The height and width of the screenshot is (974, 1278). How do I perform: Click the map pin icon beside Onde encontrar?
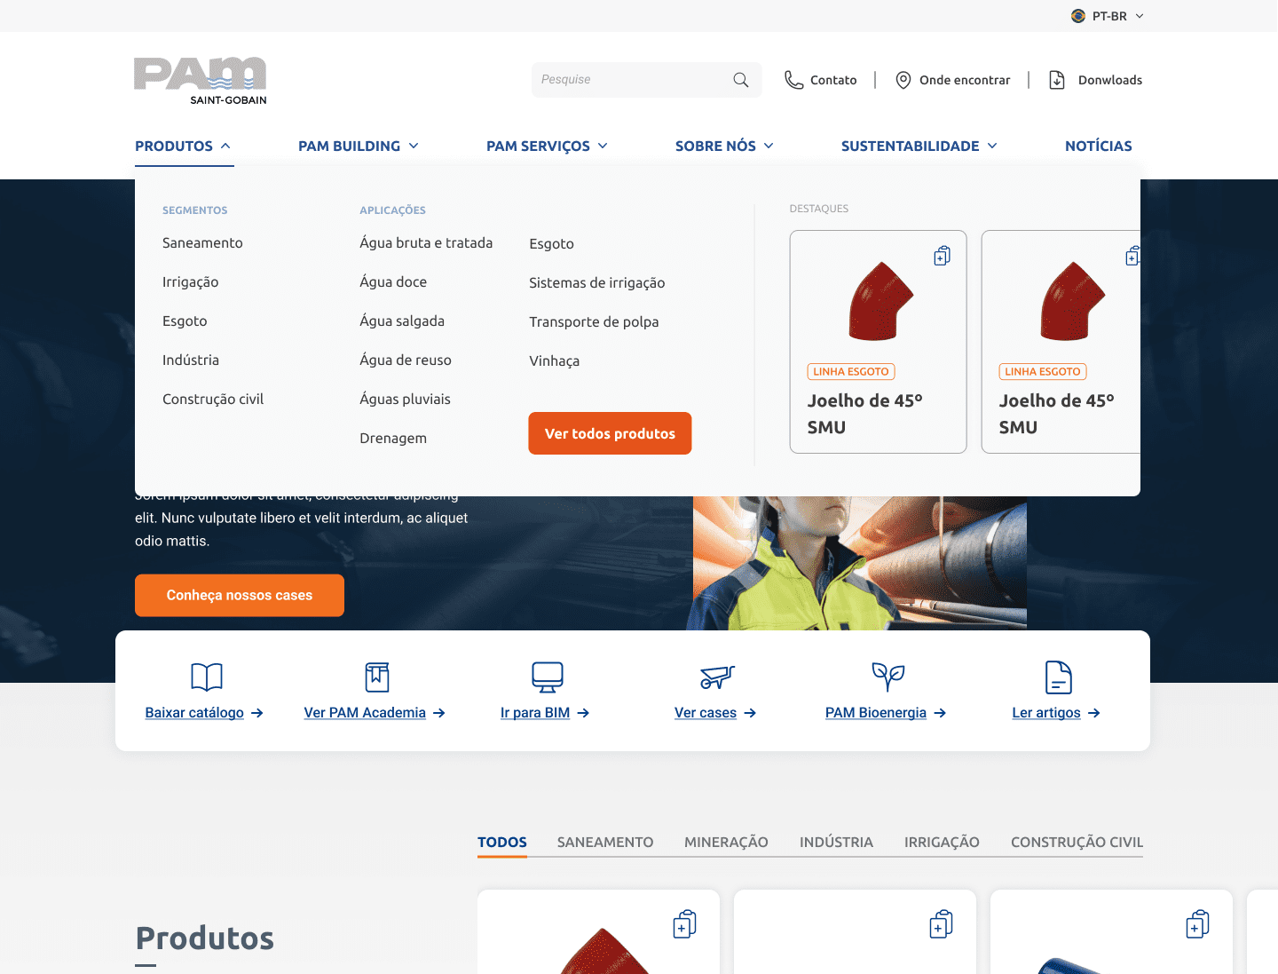click(x=903, y=80)
